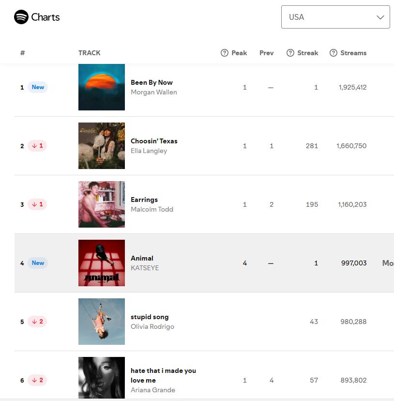Open the Olivia Rodrigo artist link
Viewport: 394px width, 401px height.
coord(152,326)
